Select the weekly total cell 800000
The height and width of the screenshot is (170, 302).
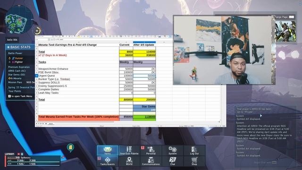coord(126,100)
